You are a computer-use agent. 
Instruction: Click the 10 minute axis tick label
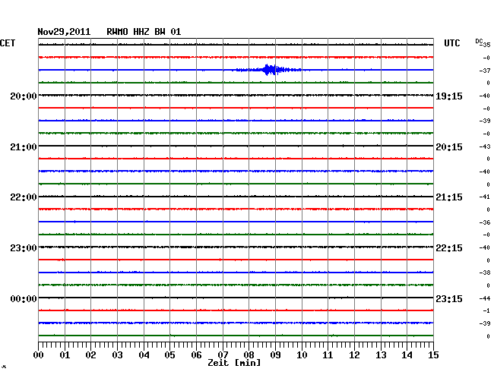point(302,355)
